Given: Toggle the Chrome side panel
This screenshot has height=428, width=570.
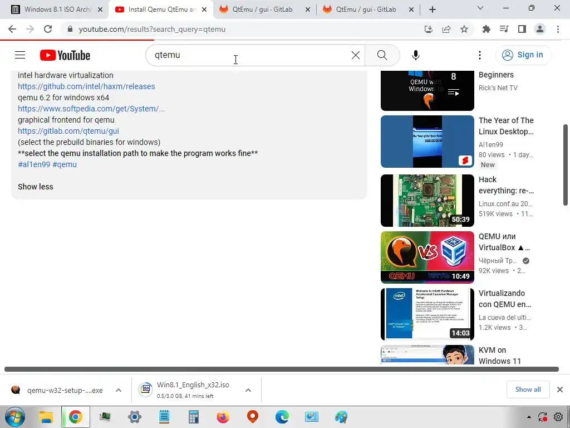Looking at the screenshot, I should click(522, 29).
